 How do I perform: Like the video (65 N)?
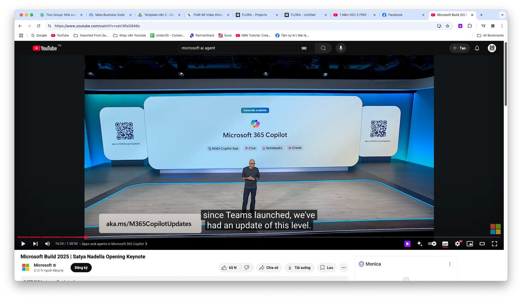click(229, 267)
